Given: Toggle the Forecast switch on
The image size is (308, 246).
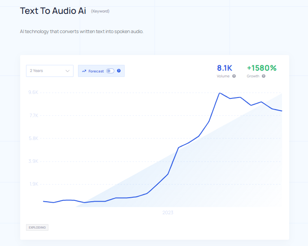Looking at the screenshot, I should (x=110, y=71).
